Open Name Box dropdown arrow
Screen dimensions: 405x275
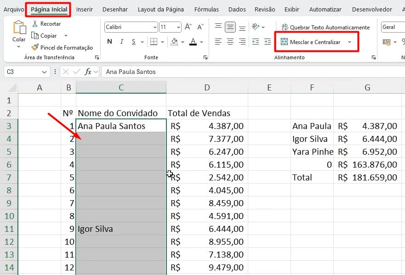44,72
